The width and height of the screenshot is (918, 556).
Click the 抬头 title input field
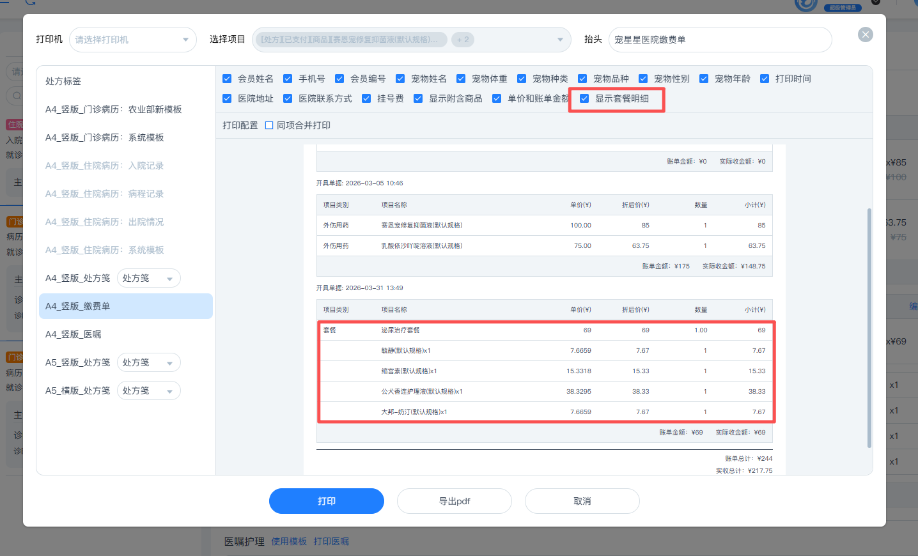tap(719, 40)
